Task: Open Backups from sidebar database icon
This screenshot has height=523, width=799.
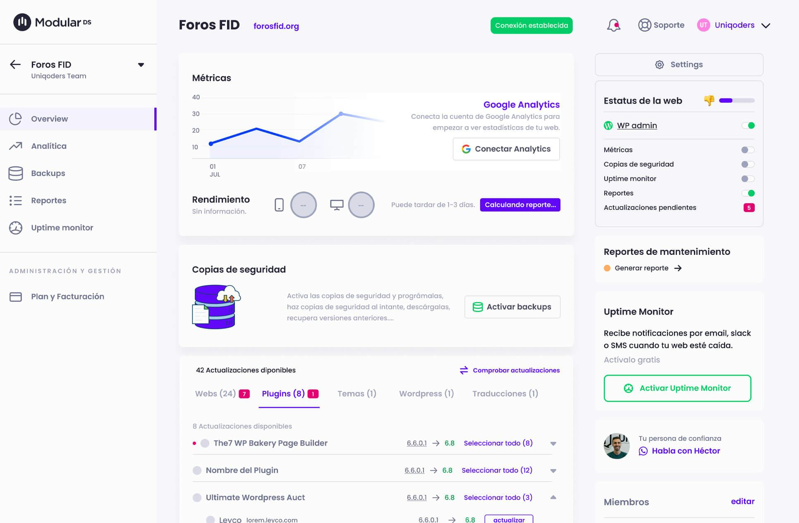Action: [x=16, y=173]
